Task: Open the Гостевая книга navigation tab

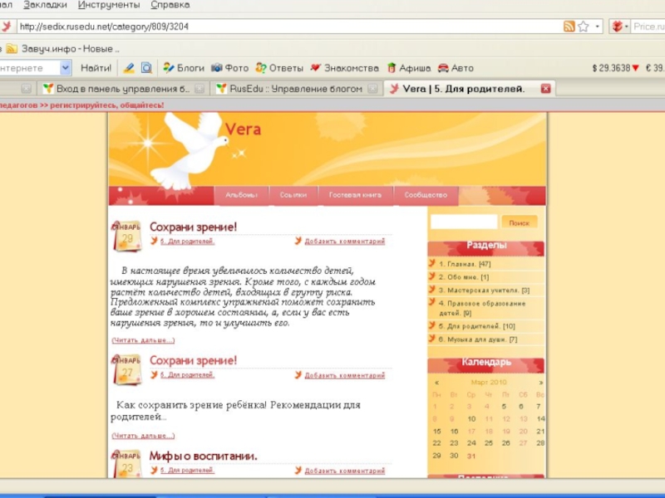Action: click(x=355, y=195)
